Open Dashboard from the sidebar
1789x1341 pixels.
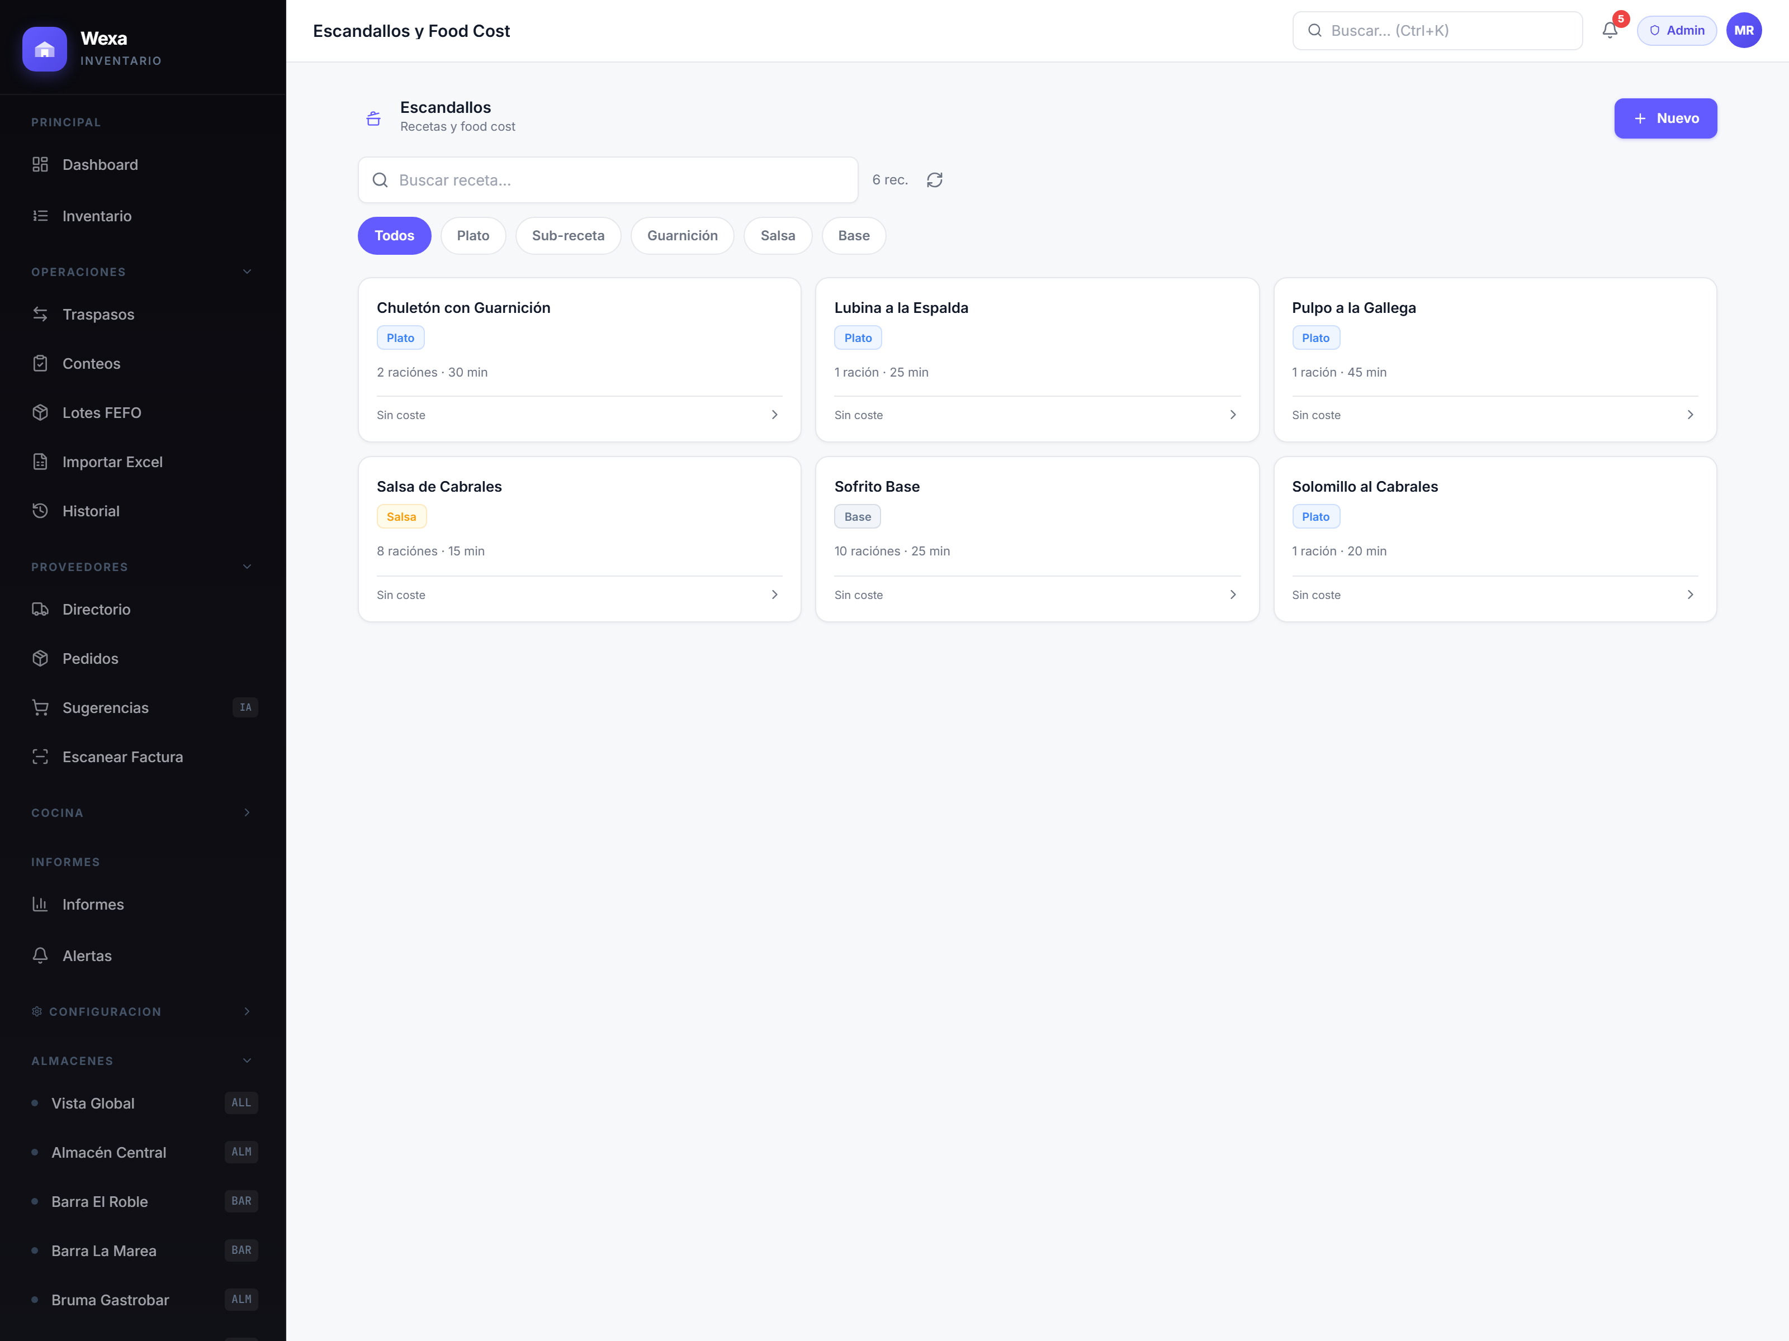coord(143,165)
